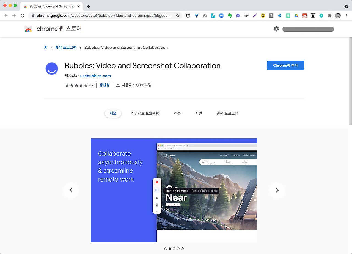Screen dimensions: 352x254
Task: Click the Bubbles: Video and Screenshot Collaboration heading
Action: (142, 66)
